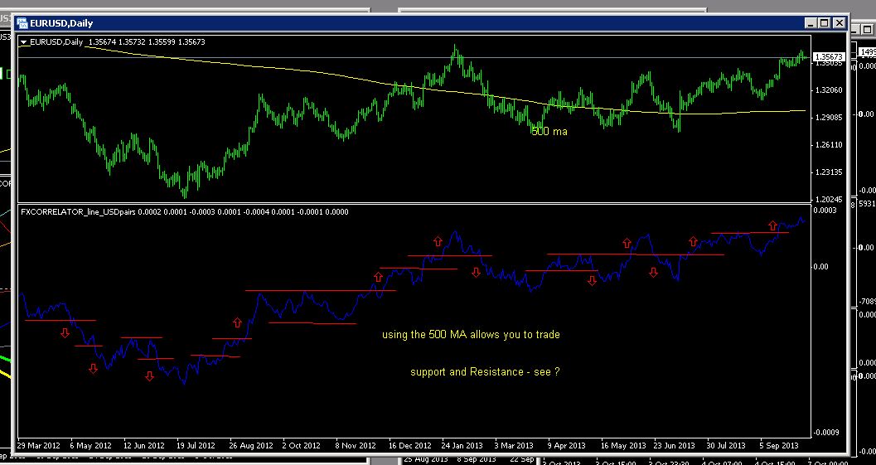876x465 pixels.
Task: Click the 3 Mar 2013 date label
Action: pos(514,445)
